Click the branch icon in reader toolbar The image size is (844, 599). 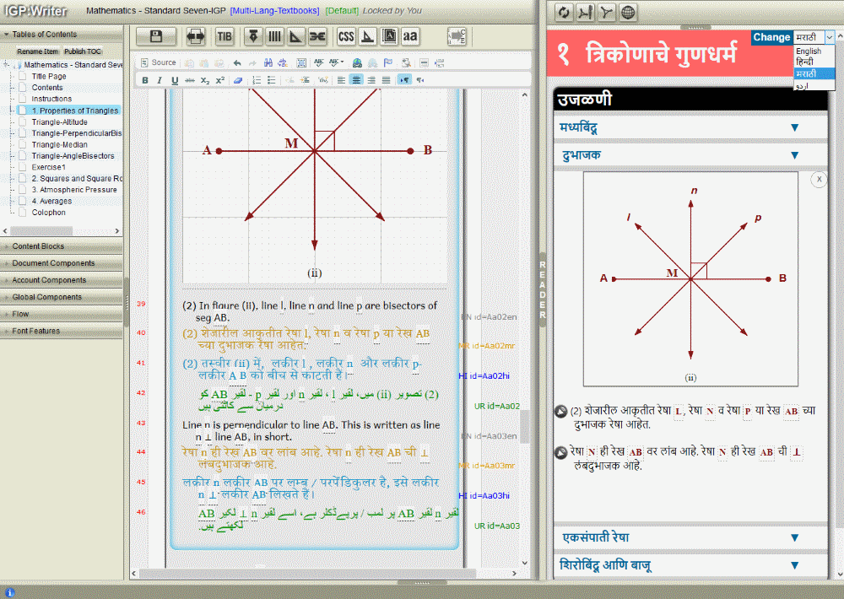click(607, 12)
